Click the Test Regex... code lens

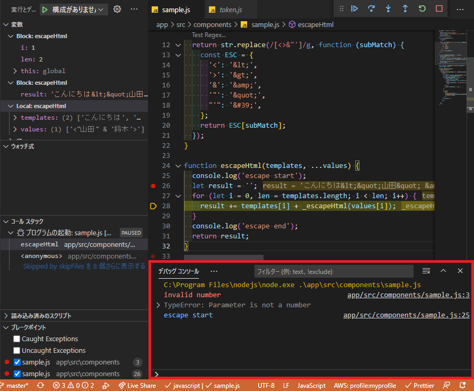click(208, 35)
